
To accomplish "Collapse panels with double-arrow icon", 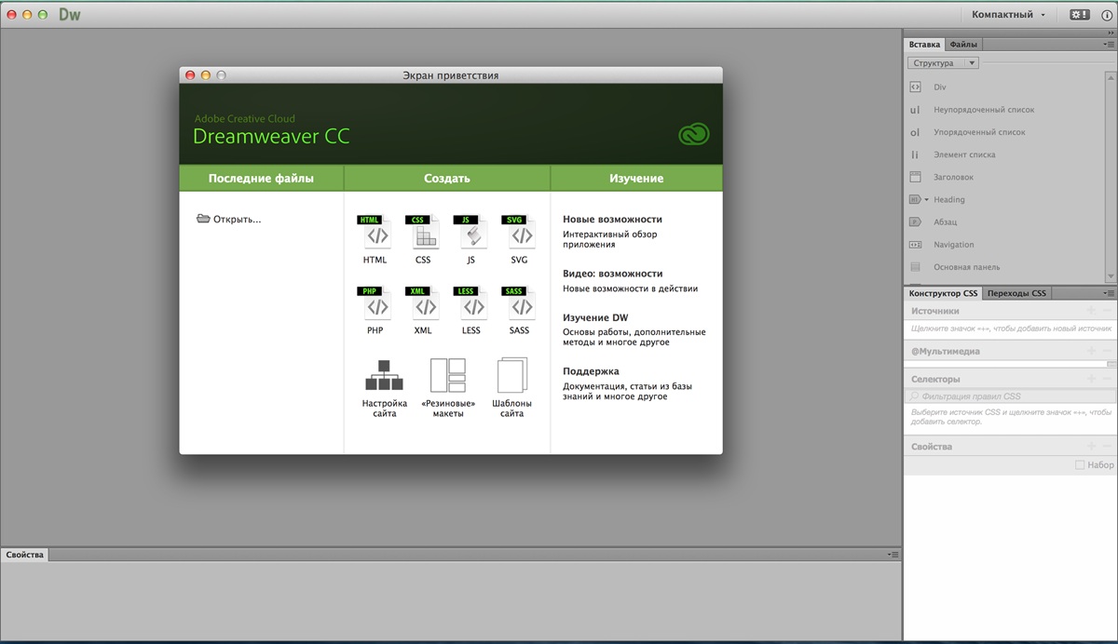I will [1110, 33].
